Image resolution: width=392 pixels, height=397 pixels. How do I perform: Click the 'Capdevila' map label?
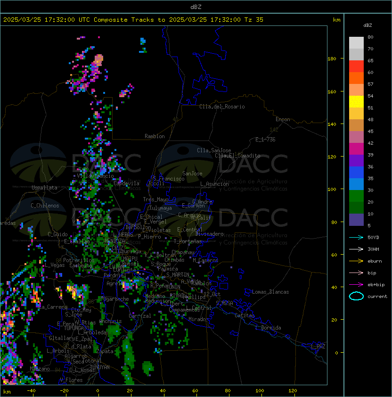pyautogui.click(x=126, y=183)
